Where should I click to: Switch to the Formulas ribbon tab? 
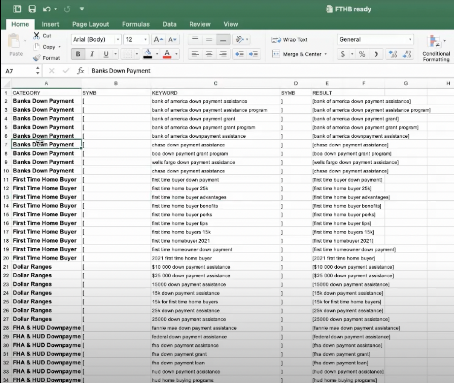click(x=136, y=24)
